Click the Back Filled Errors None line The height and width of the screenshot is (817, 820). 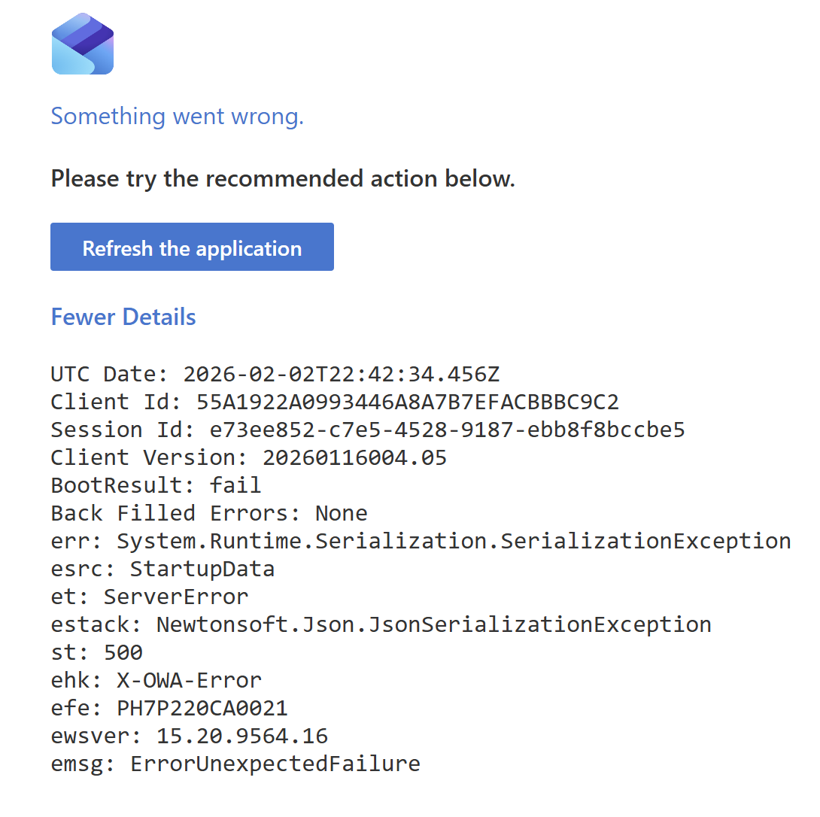point(209,513)
